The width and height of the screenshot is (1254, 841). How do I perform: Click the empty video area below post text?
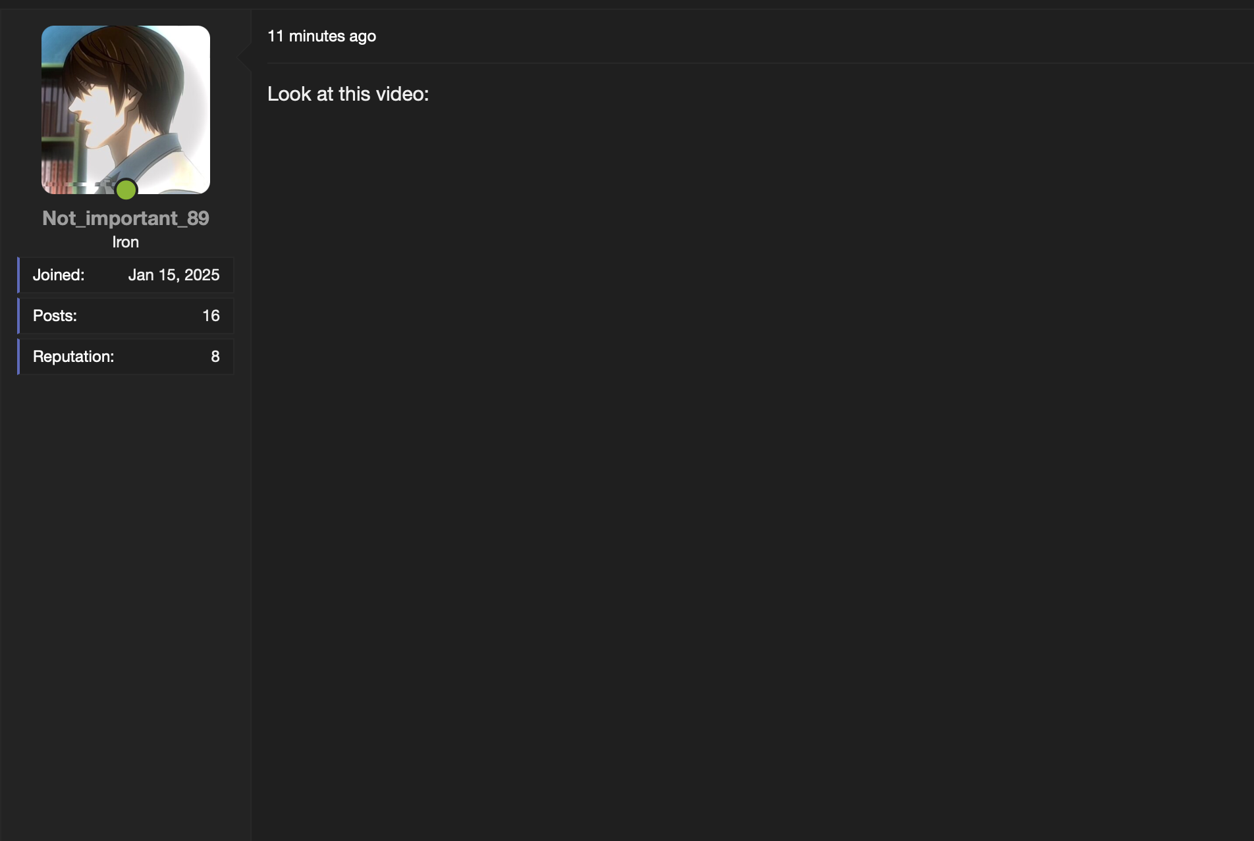(x=724, y=395)
